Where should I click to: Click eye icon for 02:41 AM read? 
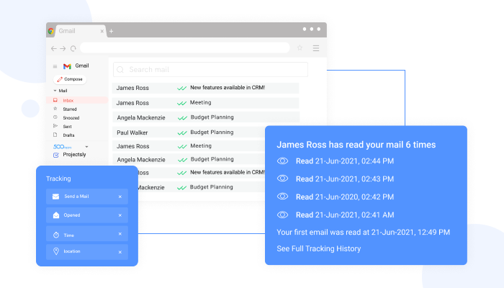pos(282,215)
